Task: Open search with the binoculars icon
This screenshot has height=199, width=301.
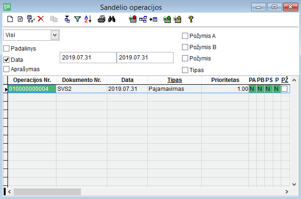Action: (x=112, y=19)
